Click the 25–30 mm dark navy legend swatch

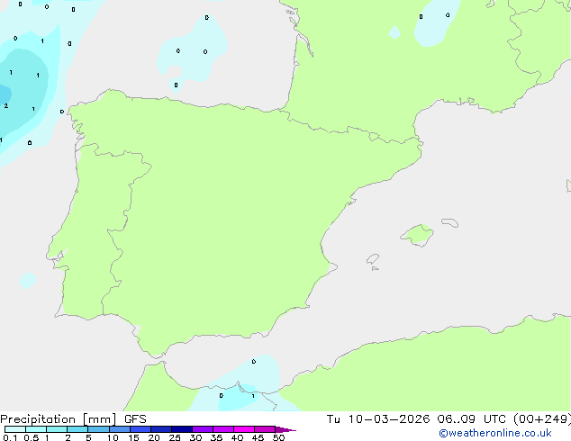(182, 429)
